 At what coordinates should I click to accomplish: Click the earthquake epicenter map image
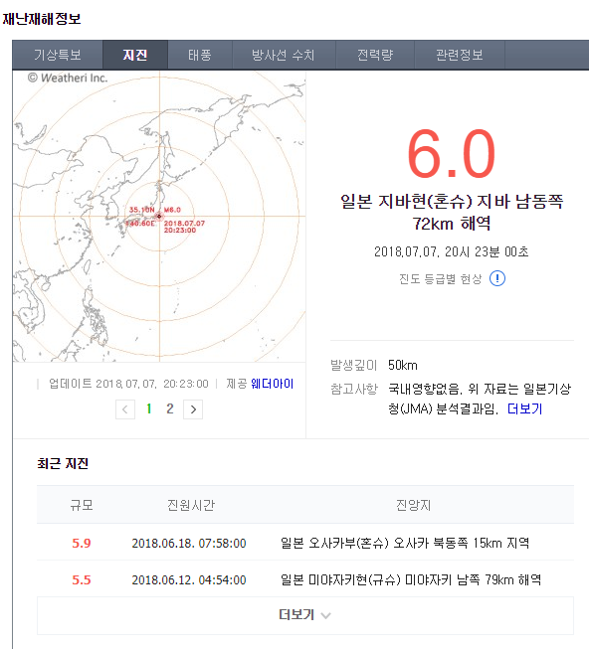click(x=159, y=216)
